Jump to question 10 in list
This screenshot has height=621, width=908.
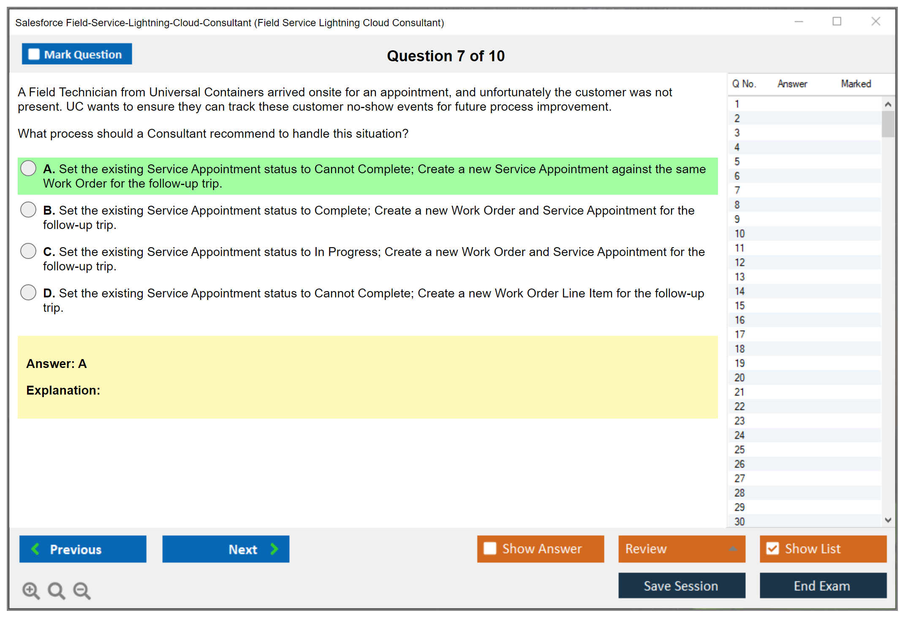tap(739, 234)
